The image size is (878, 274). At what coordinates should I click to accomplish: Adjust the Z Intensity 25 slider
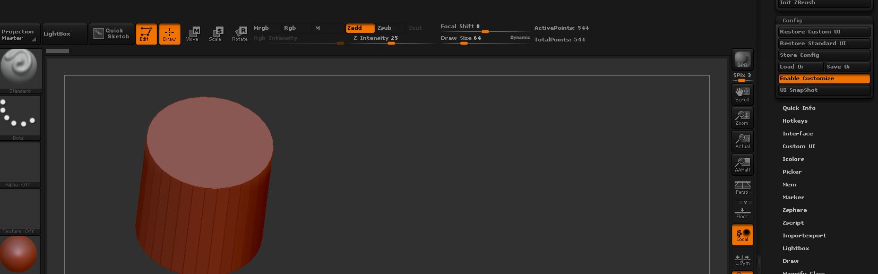pos(392,39)
